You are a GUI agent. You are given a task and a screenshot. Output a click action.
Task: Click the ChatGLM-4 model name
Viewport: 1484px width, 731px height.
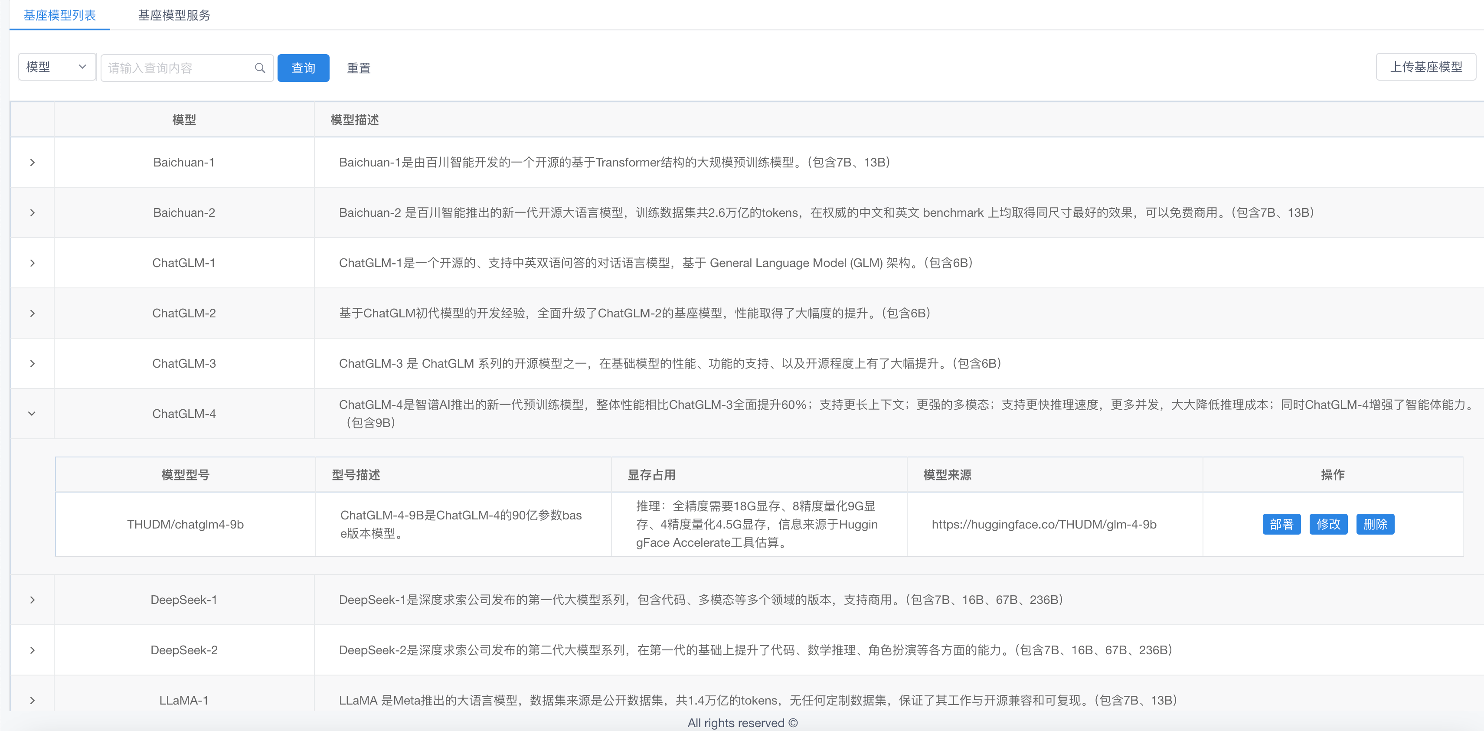point(184,414)
